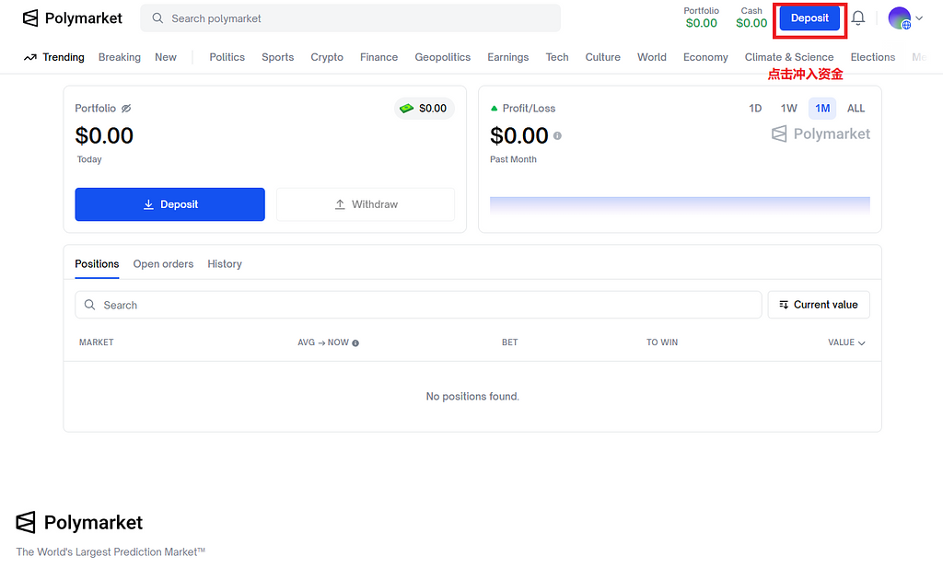Click the Profit/Loss info icon
This screenshot has width=943, height=568.
pos(557,136)
